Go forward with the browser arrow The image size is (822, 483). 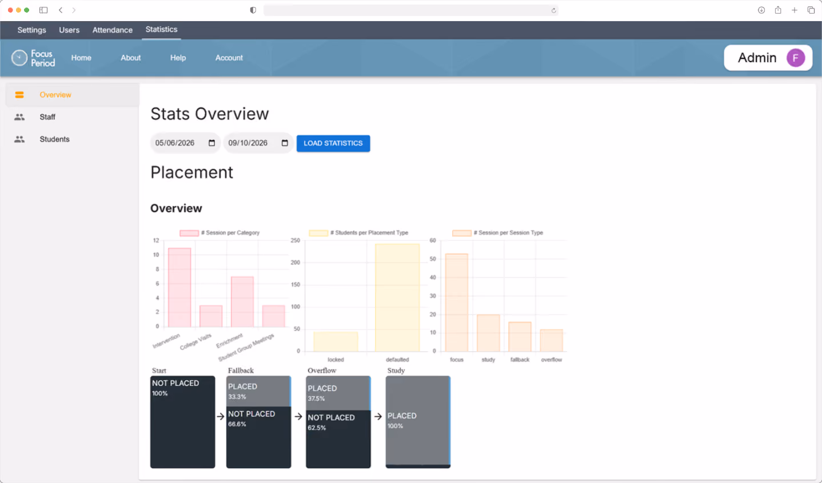tap(74, 10)
